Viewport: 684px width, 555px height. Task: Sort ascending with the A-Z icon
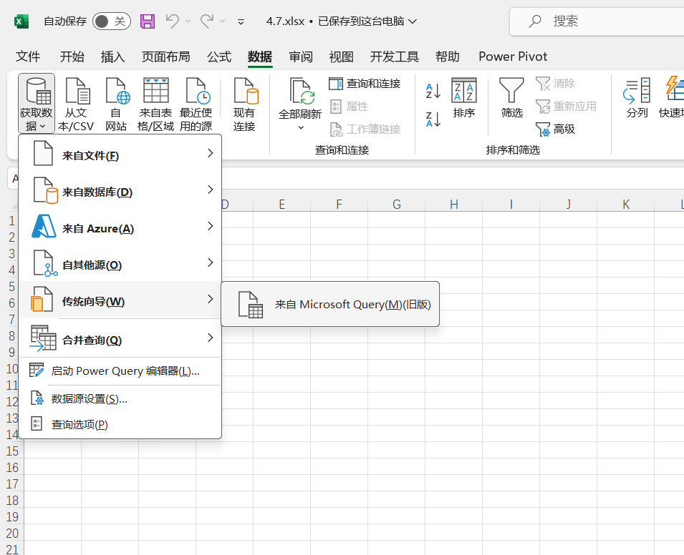click(x=432, y=89)
